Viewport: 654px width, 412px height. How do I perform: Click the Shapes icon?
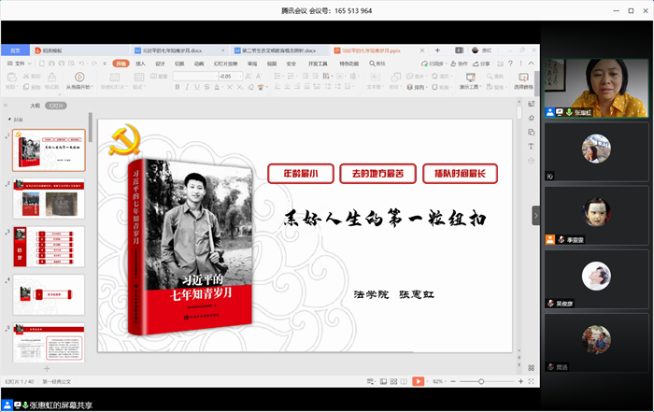pos(395,77)
